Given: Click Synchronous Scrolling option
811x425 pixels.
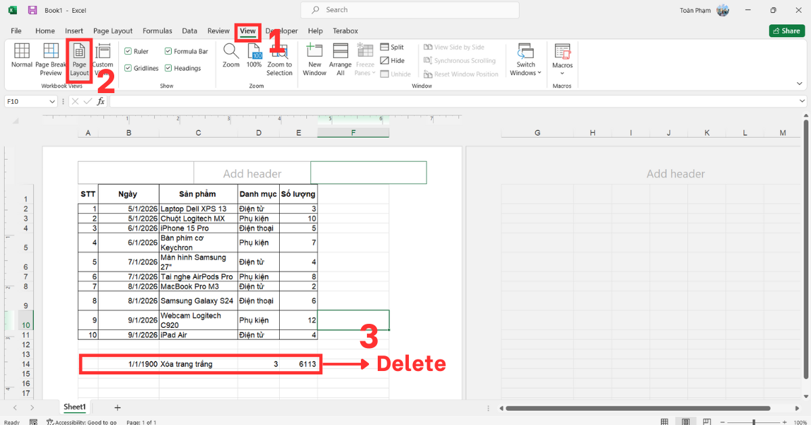Looking at the screenshot, I should [x=460, y=61].
